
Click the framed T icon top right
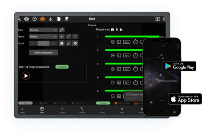point(158,19)
